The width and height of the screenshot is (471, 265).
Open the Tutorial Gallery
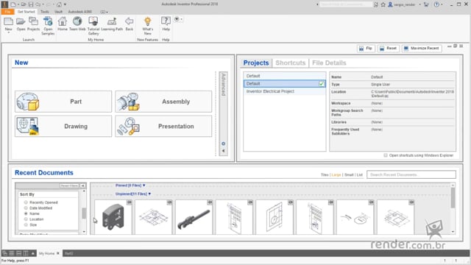(x=93, y=21)
